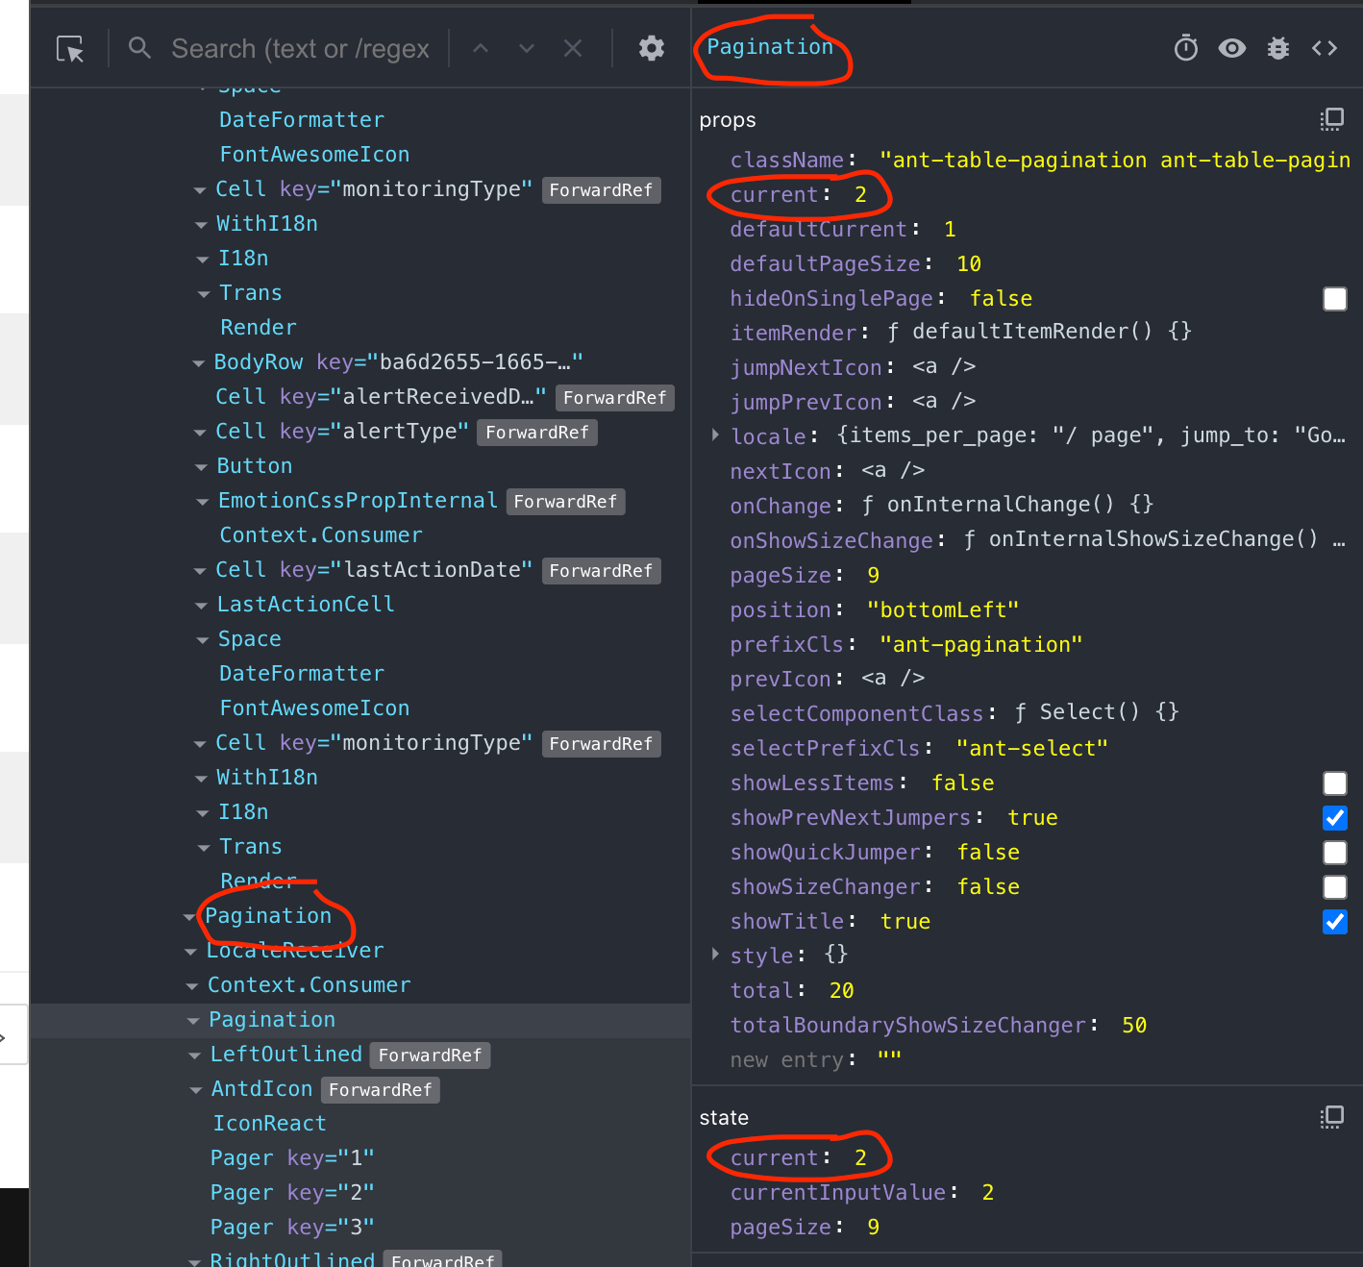Select the Button component in the tree
1363x1267 pixels.
[x=254, y=465]
